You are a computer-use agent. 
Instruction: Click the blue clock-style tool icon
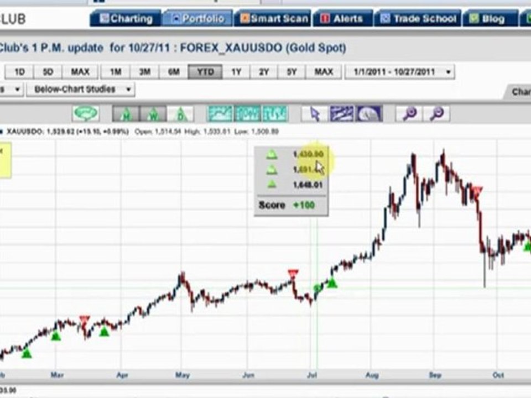(369, 114)
